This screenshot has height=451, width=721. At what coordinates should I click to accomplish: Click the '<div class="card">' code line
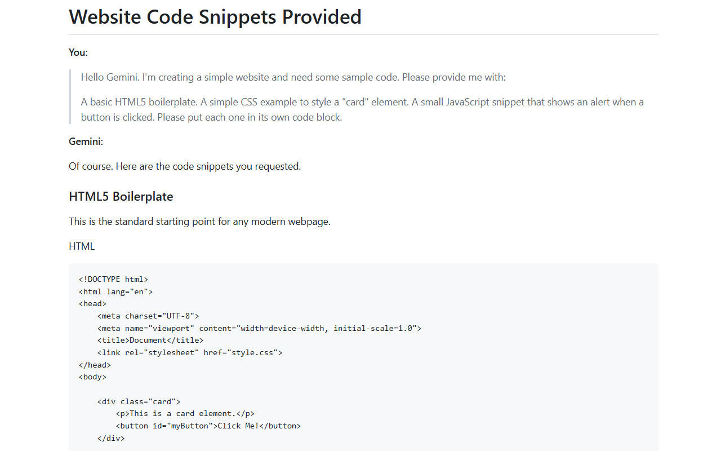point(139,401)
